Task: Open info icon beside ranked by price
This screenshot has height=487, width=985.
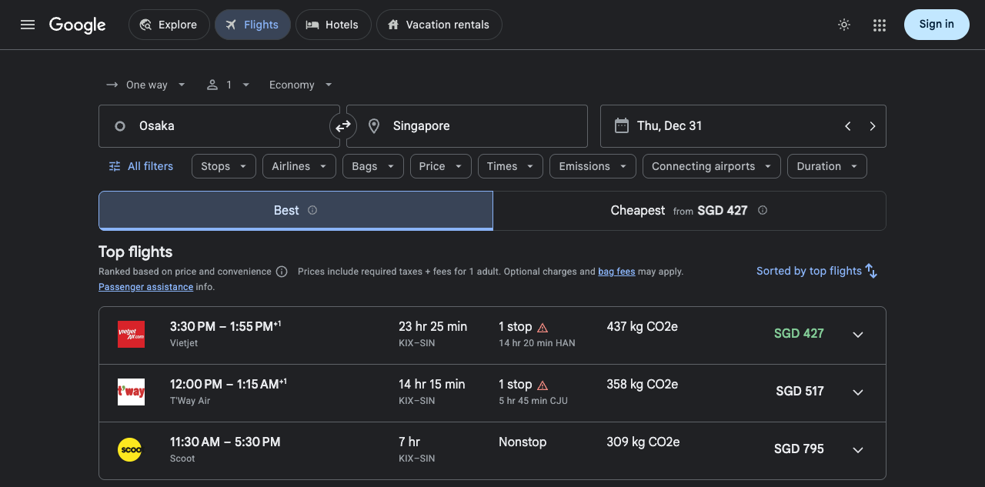Action: click(x=282, y=272)
